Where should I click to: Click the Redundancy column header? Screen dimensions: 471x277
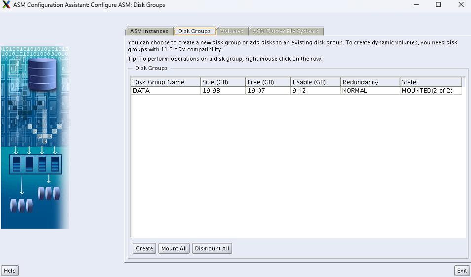370,82
